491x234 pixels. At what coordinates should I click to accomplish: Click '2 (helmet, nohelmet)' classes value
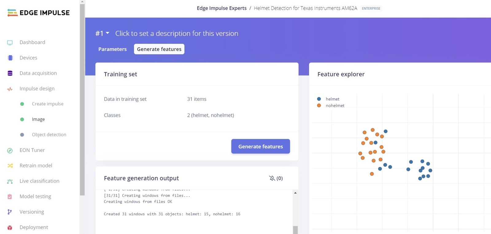click(x=211, y=115)
